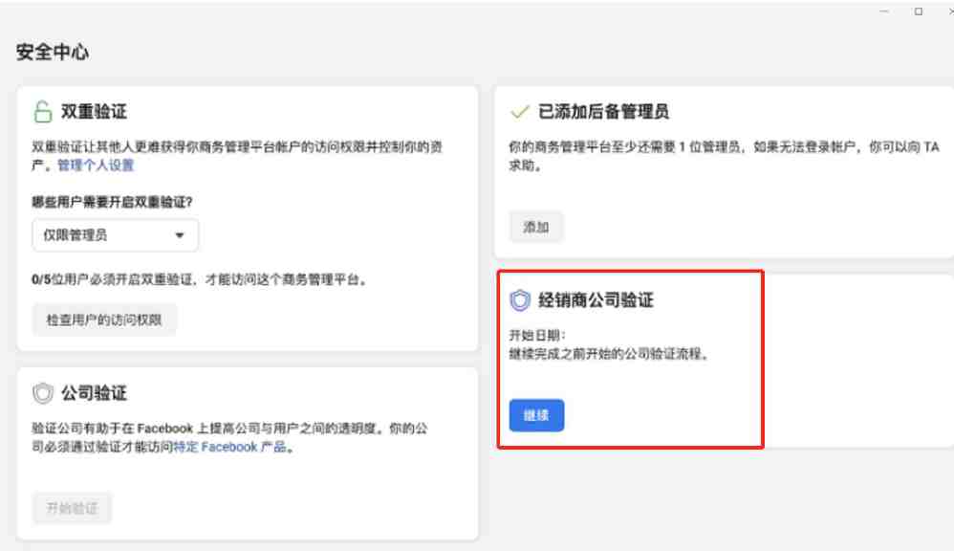Screen dimensions: 954x551
Task: Click the 哪些用户需要开启双重验证? label
Action: 112,202
